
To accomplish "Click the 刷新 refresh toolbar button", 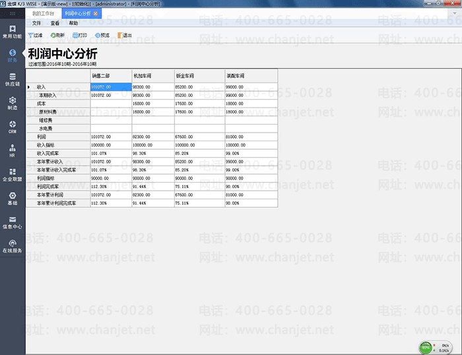I will click(57, 35).
